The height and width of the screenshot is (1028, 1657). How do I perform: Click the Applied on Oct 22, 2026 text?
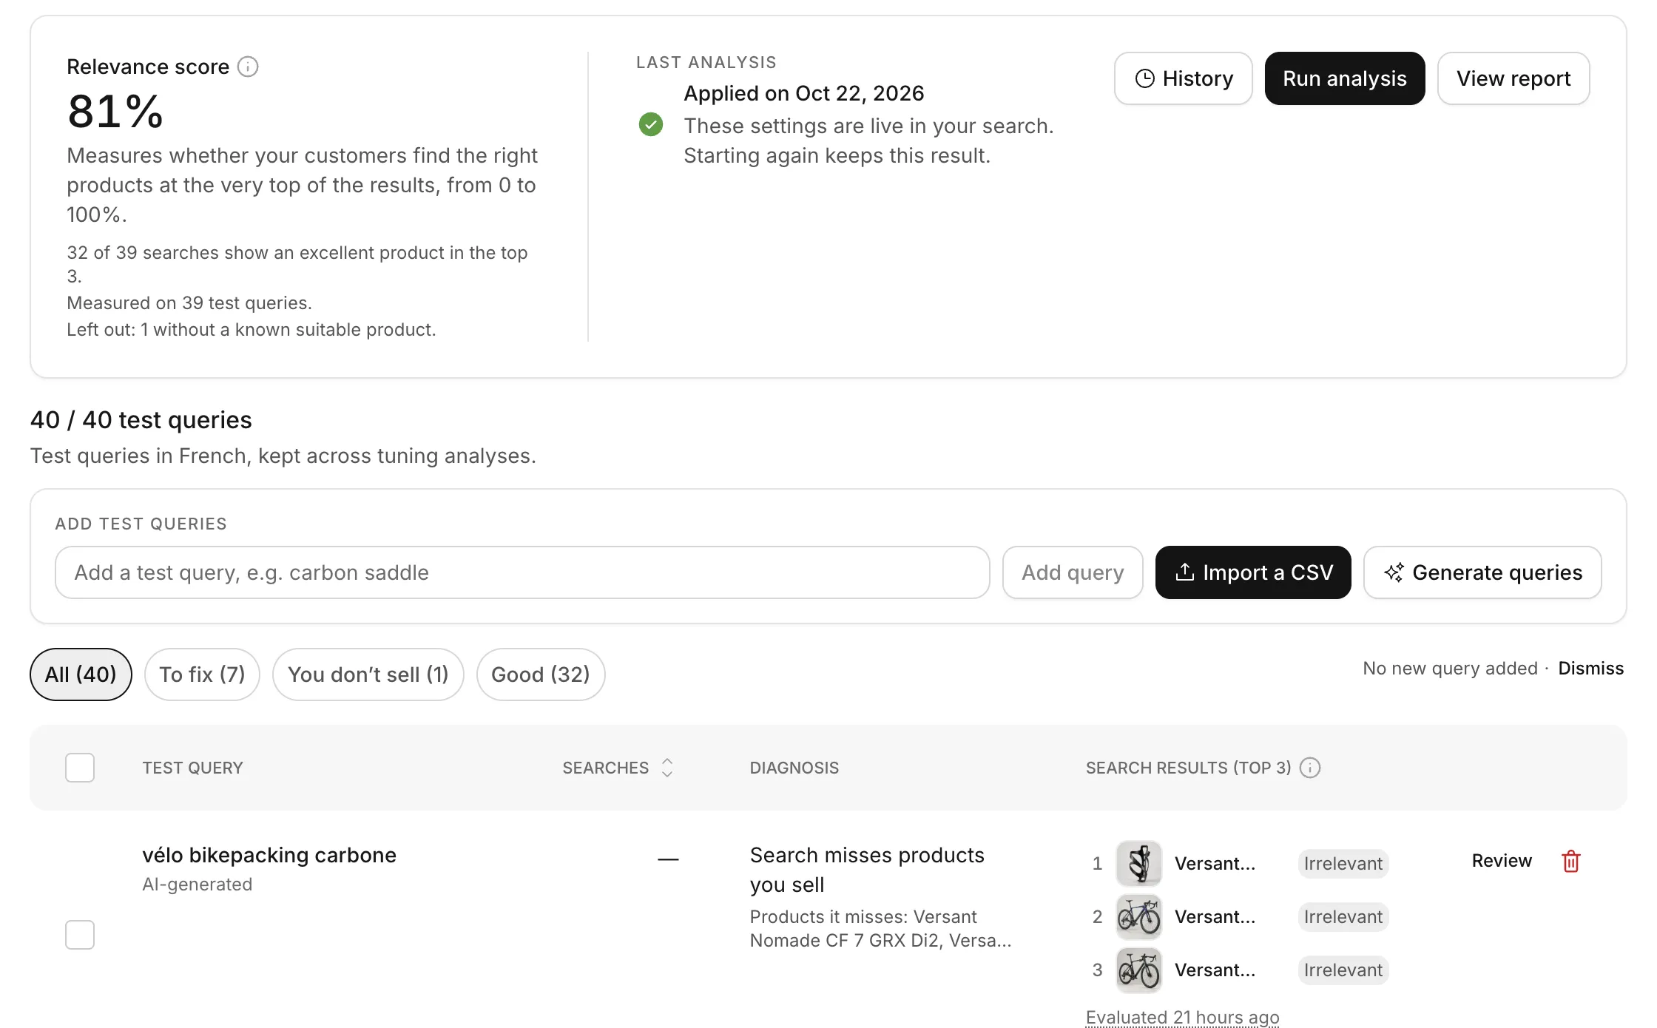(x=804, y=93)
